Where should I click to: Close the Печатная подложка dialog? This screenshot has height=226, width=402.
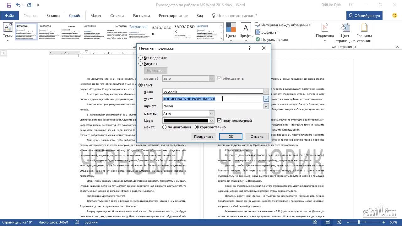click(x=264, y=48)
